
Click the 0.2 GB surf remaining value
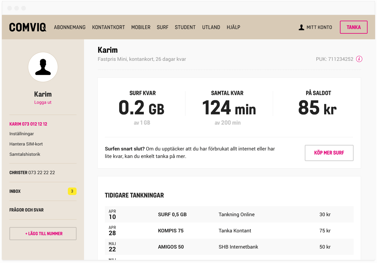coord(142,108)
